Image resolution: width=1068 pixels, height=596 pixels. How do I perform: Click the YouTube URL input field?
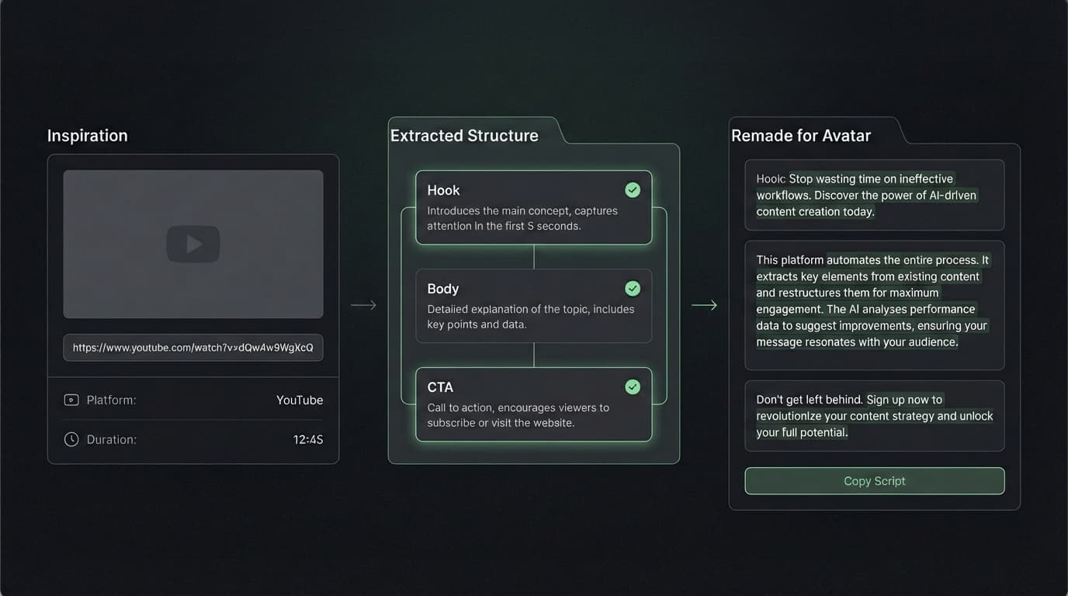pyautogui.click(x=192, y=347)
